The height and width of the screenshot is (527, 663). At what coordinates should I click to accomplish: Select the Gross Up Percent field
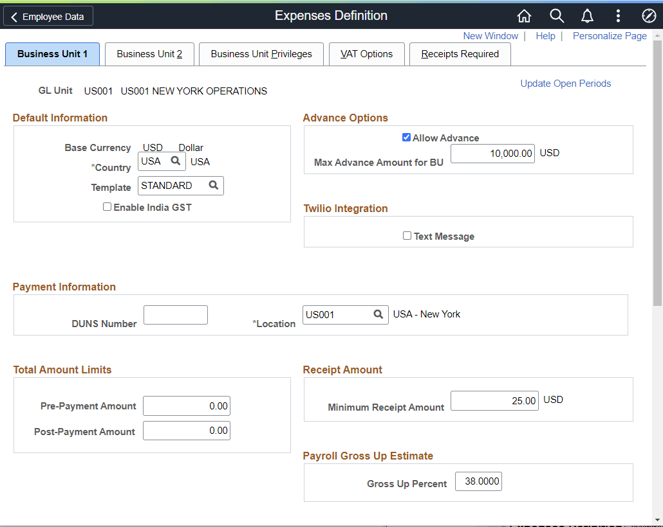(x=478, y=481)
